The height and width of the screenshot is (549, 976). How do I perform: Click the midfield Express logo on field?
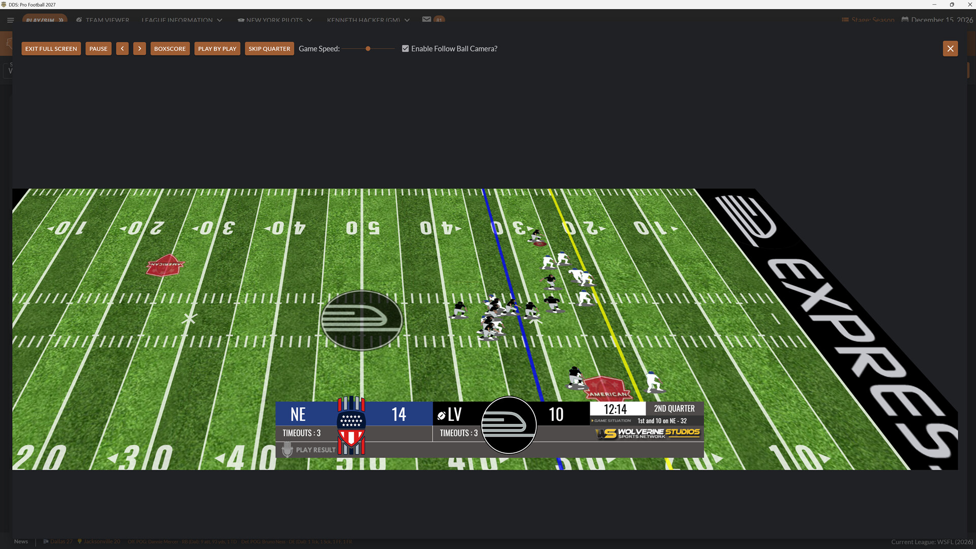[x=362, y=320]
